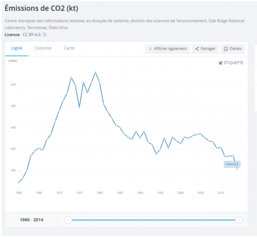Select the last data point below the FRANCE label
Screen dimensions: 257x237
click(x=237, y=169)
